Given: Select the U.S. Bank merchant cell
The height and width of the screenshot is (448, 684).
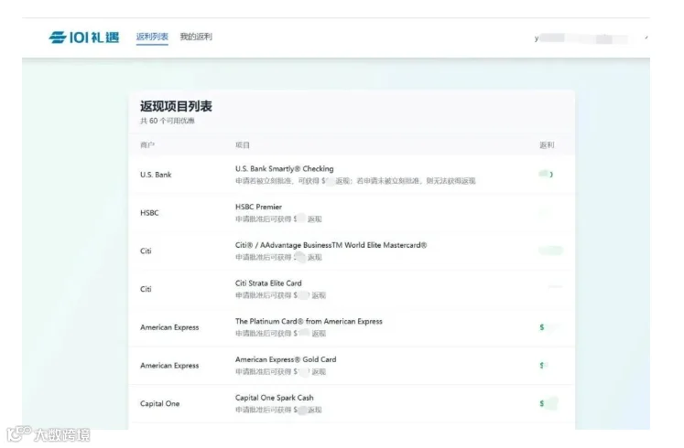Looking at the screenshot, I should pos(156,175).
